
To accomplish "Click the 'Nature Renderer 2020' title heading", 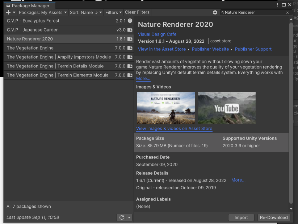I will [175, 24].
